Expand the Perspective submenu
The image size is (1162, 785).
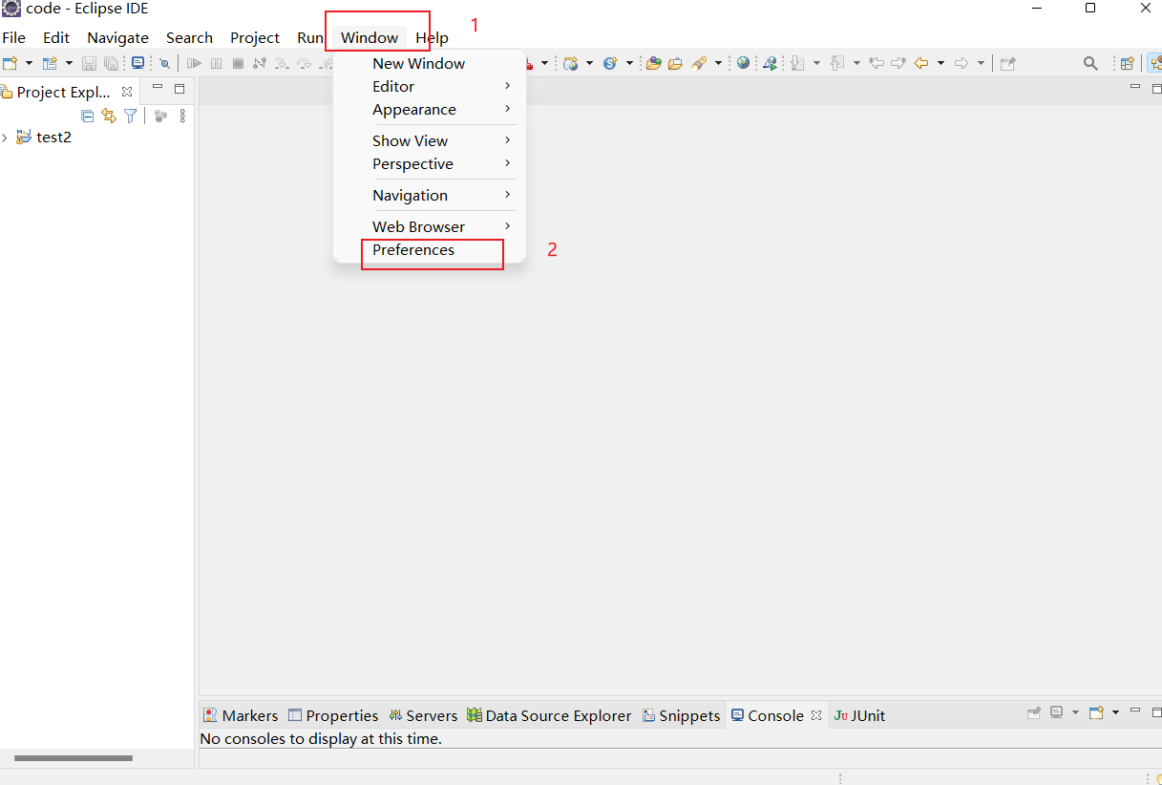pyautogui.click(x=429, y=163)
